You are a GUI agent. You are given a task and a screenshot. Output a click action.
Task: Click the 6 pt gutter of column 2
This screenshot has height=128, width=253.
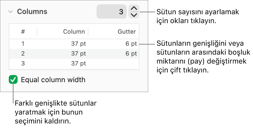[131, 54]
